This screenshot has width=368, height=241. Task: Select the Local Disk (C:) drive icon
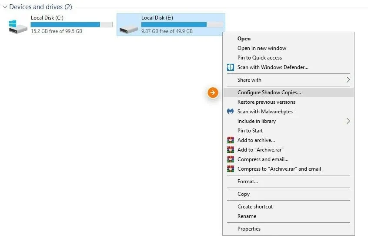(18, 26)
